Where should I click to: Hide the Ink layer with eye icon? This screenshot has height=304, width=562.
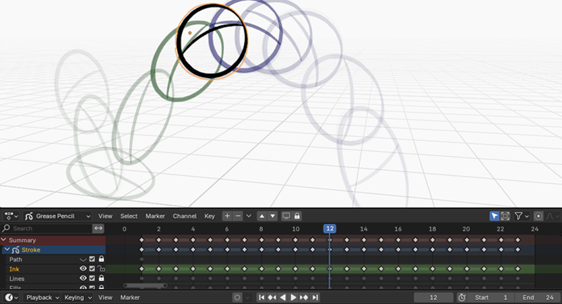84,269
